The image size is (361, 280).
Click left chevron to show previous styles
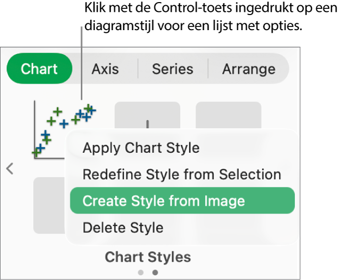coord(10,169)
